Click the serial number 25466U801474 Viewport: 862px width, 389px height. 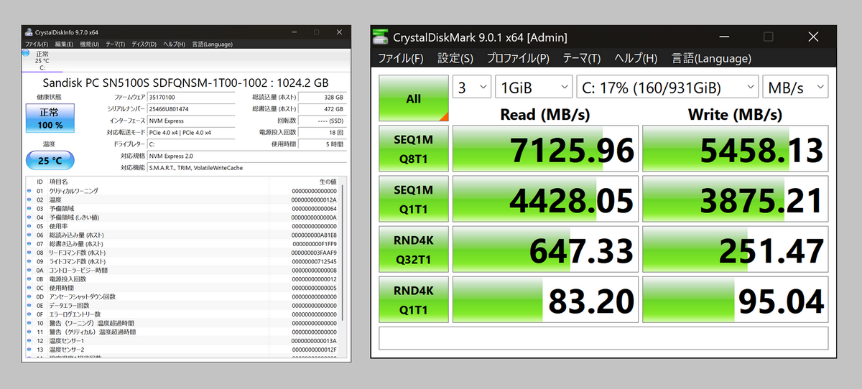coord(191,109)
